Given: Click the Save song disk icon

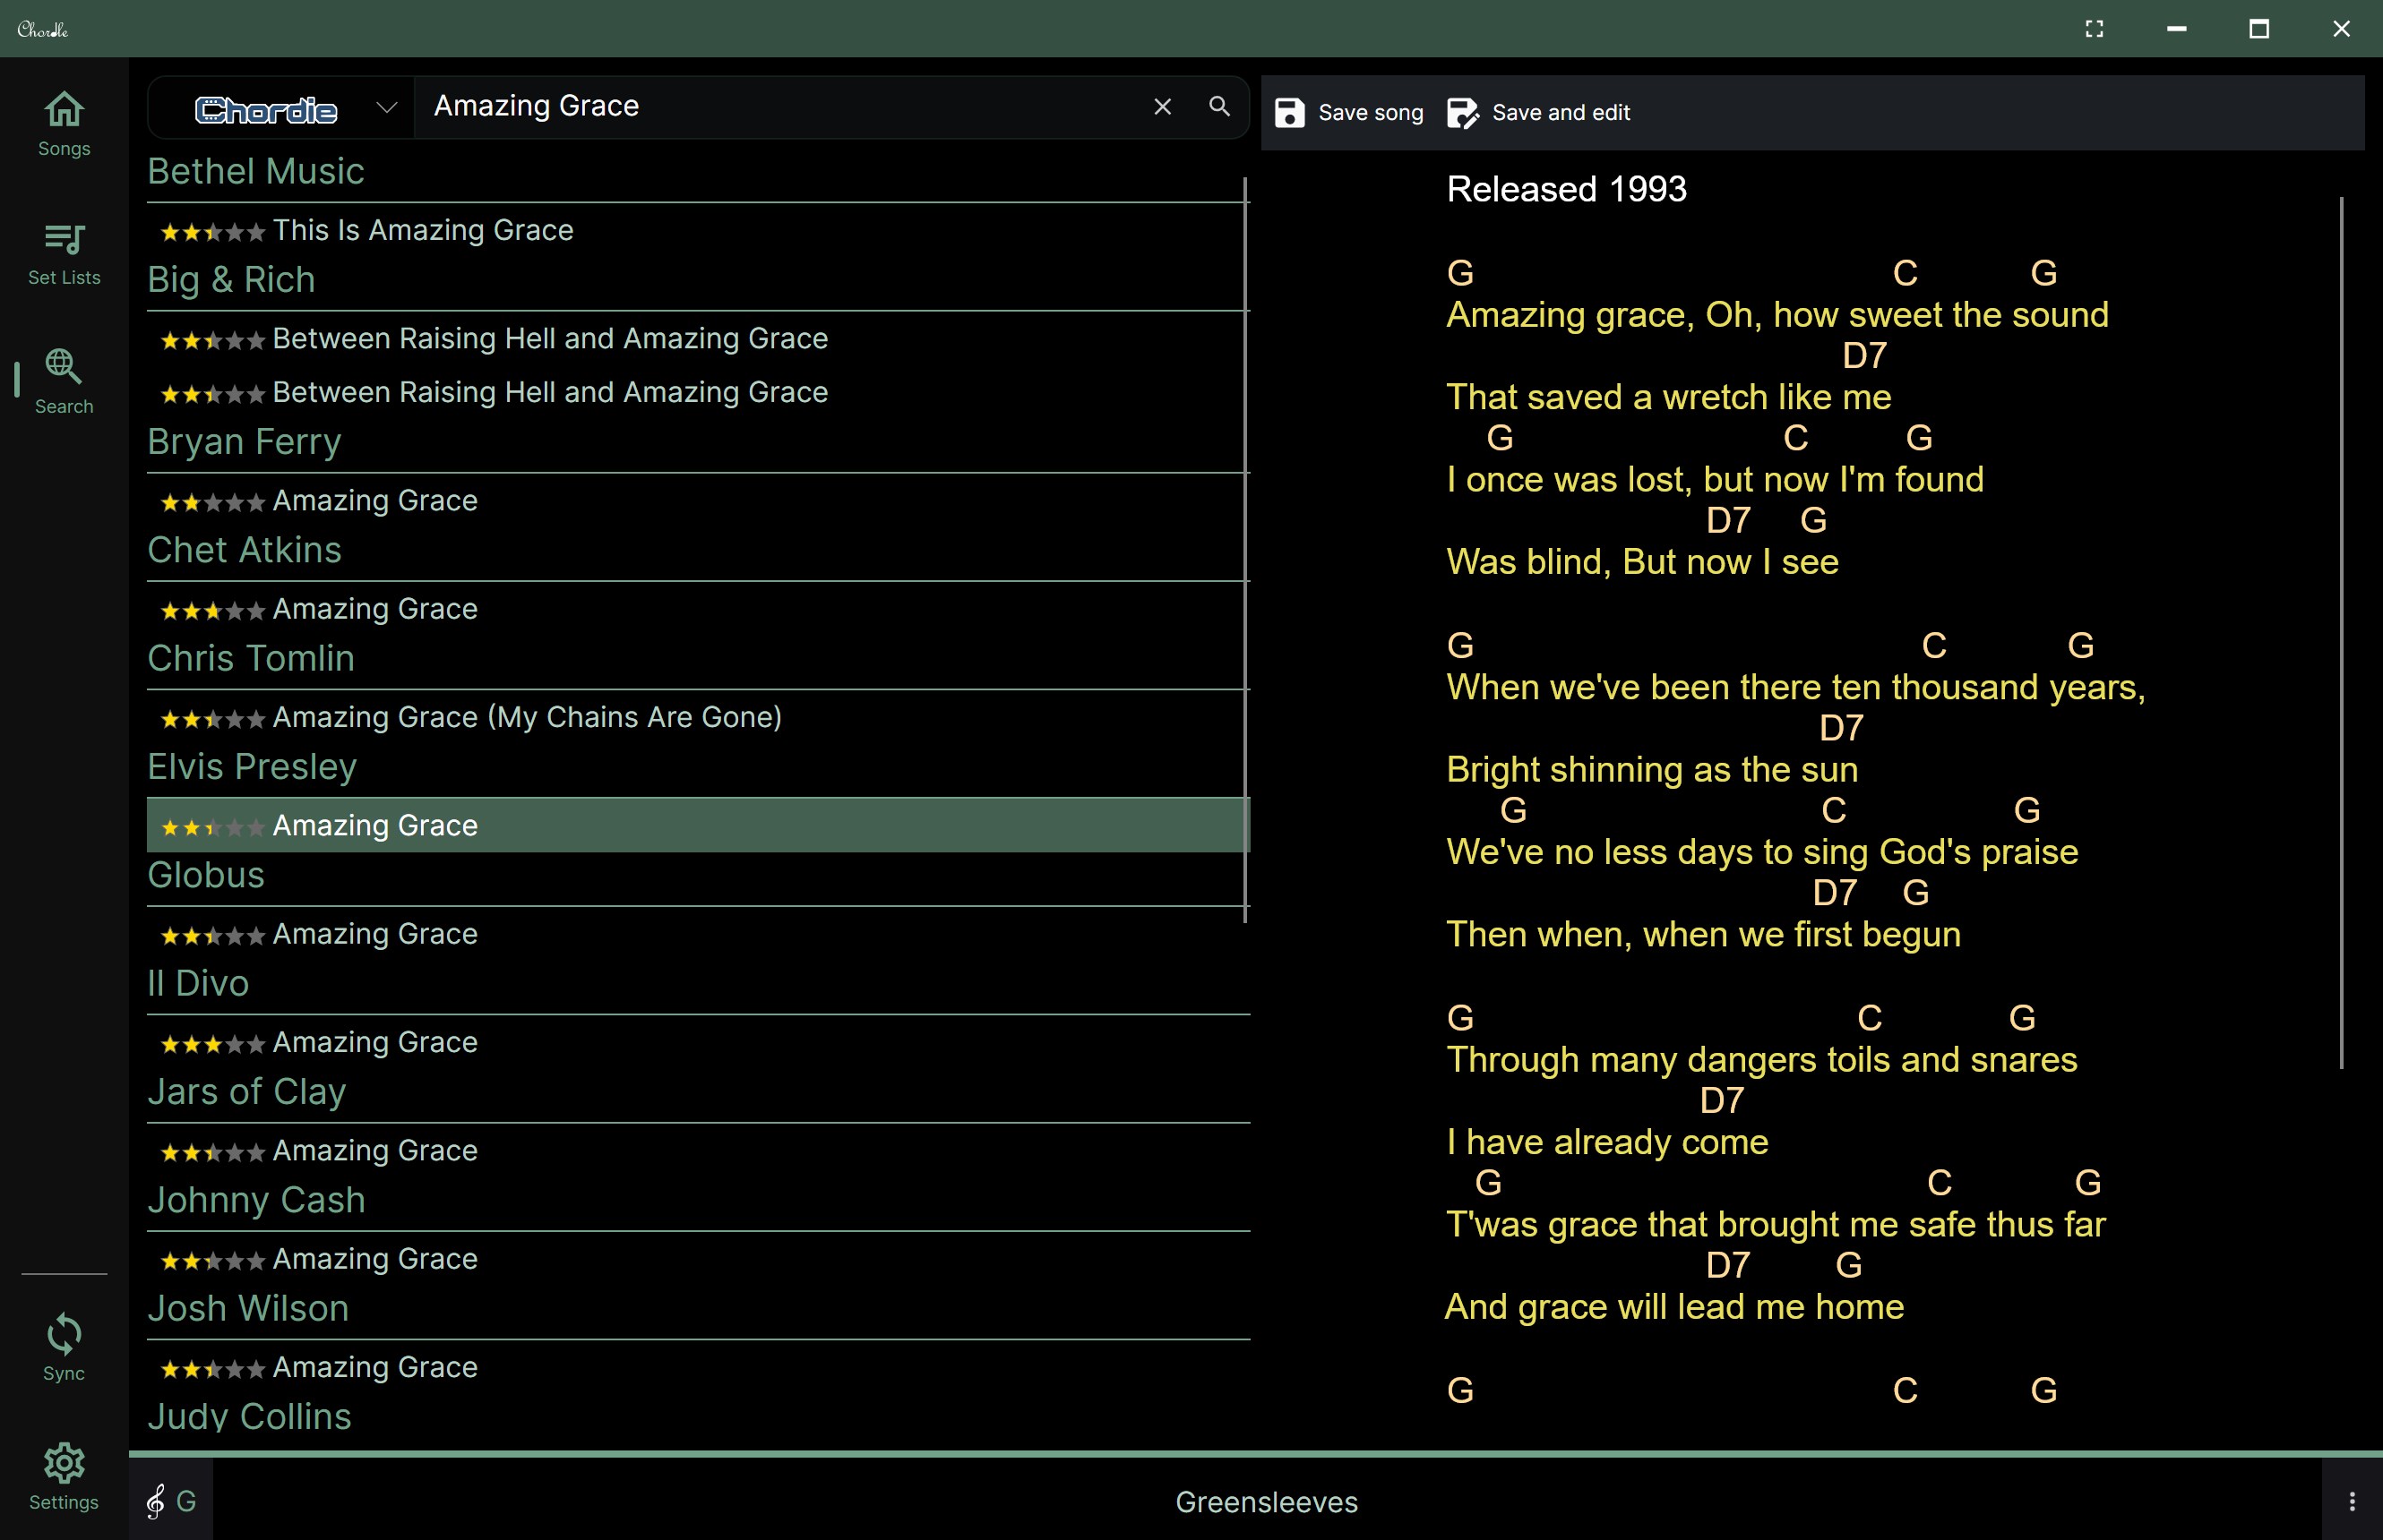Looking at the screenshot, I should [1289, 112].
